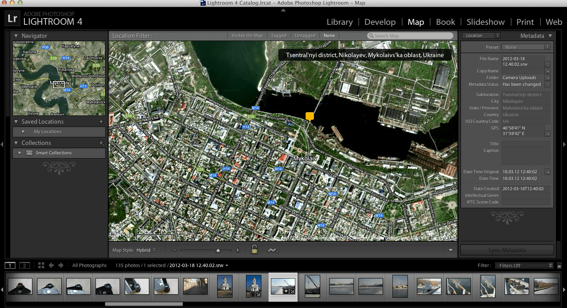The image size is (567, 308).
Task: Open toolbar content dropdown triangle
Action: (451, 250)
